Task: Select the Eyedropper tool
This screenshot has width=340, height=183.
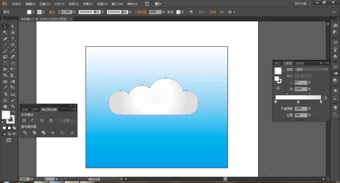Action: tap(5, 88)
